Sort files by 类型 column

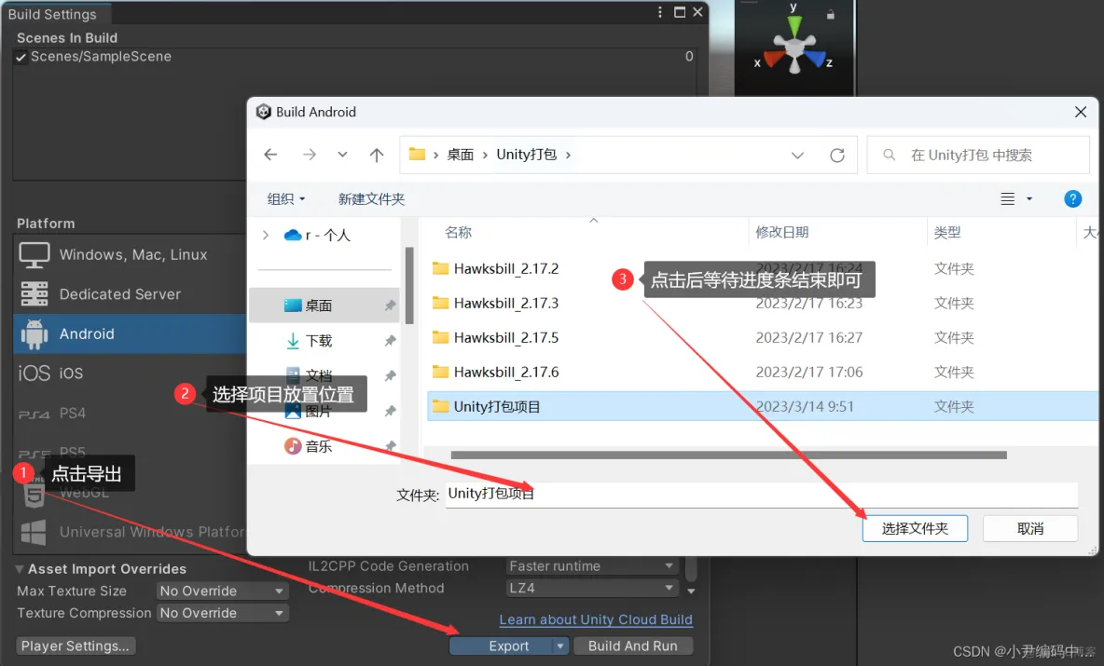[947, 232]
